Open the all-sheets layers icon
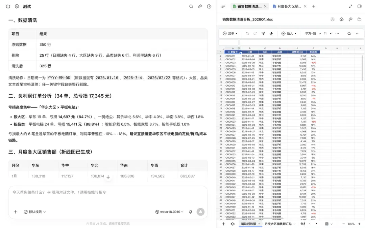Viewport: 365px width, 228px height. pyautogui.click(x=233, y=224)
